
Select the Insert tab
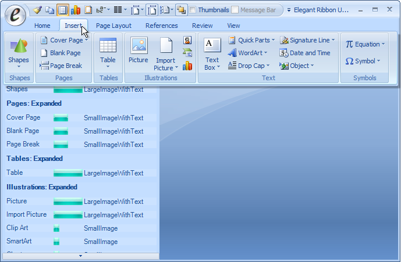pyautogui.click(x=73, y=26)
